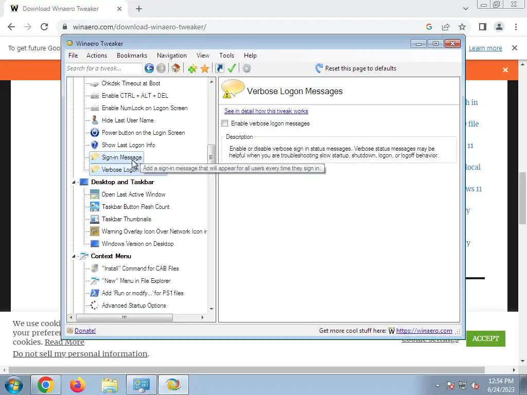Dismiss the Chrome infobar with its X
527x395 pixels.
pos(515,48)
